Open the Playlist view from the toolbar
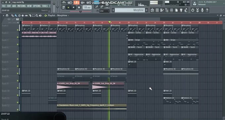This screenshot has width=225, height=120. 153,10
